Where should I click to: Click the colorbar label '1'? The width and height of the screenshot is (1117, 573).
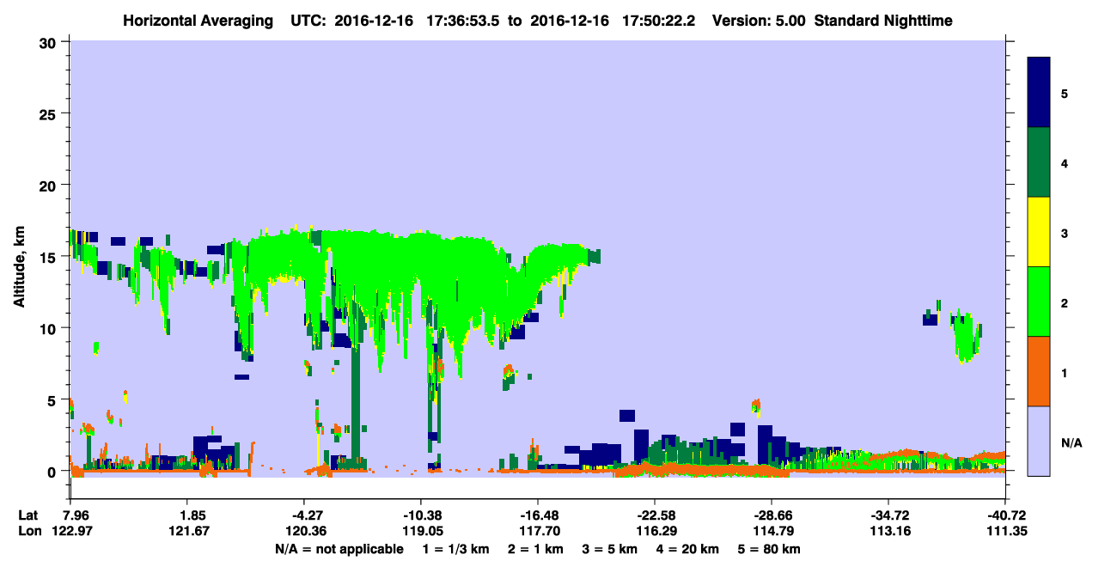click(1065, 373)
